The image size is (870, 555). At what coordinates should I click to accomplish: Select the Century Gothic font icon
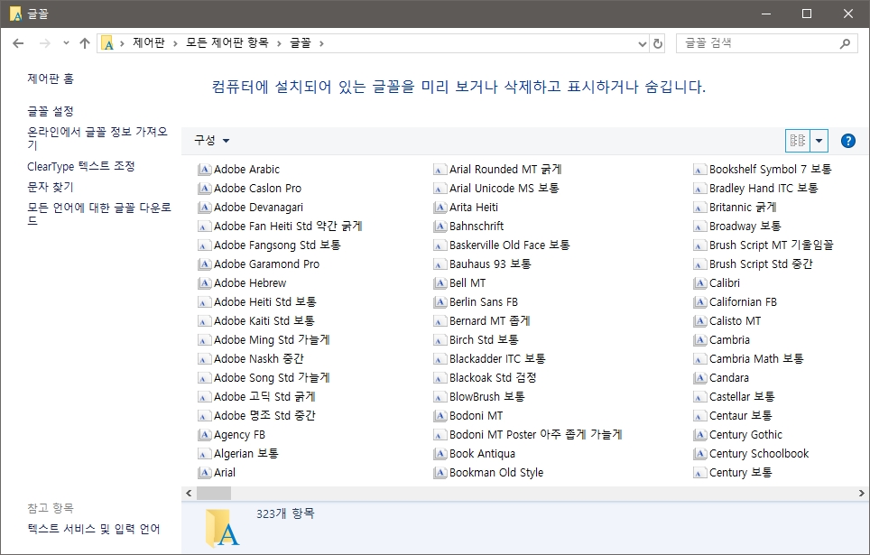[700, 435]
